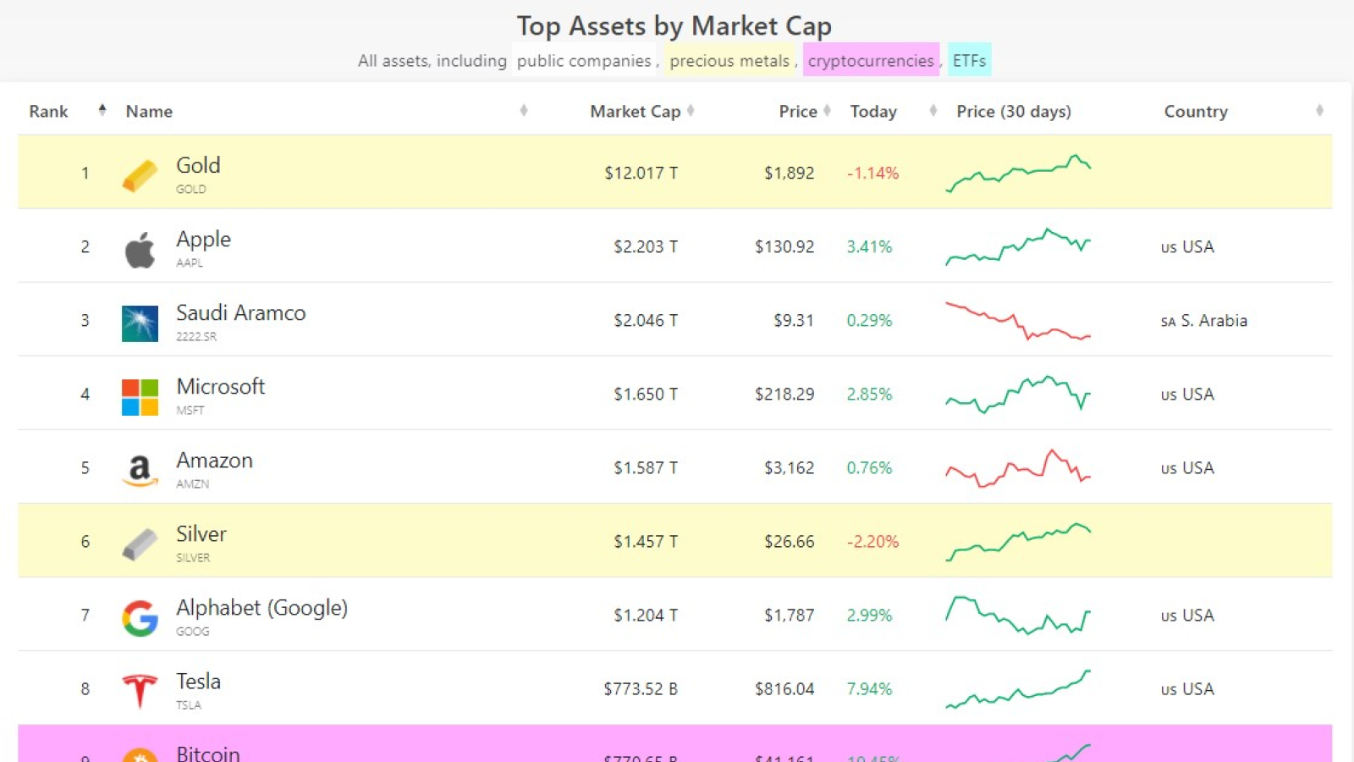Click the Amazon logo icon

click(140, 471)
